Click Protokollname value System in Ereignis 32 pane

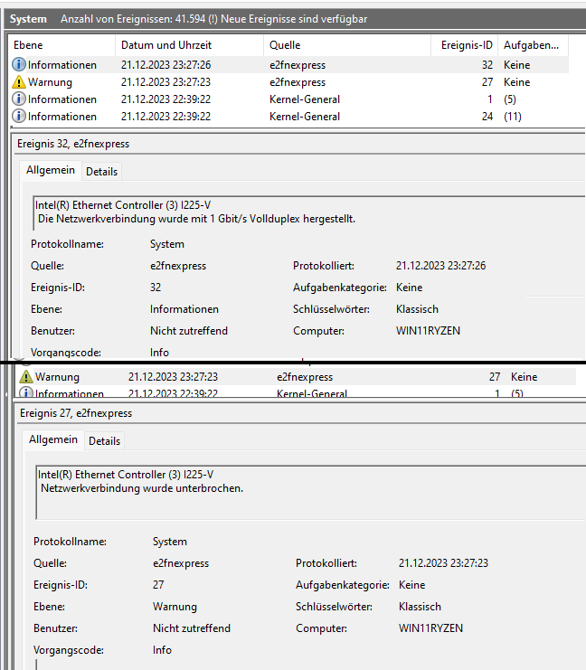pos(167,244)
